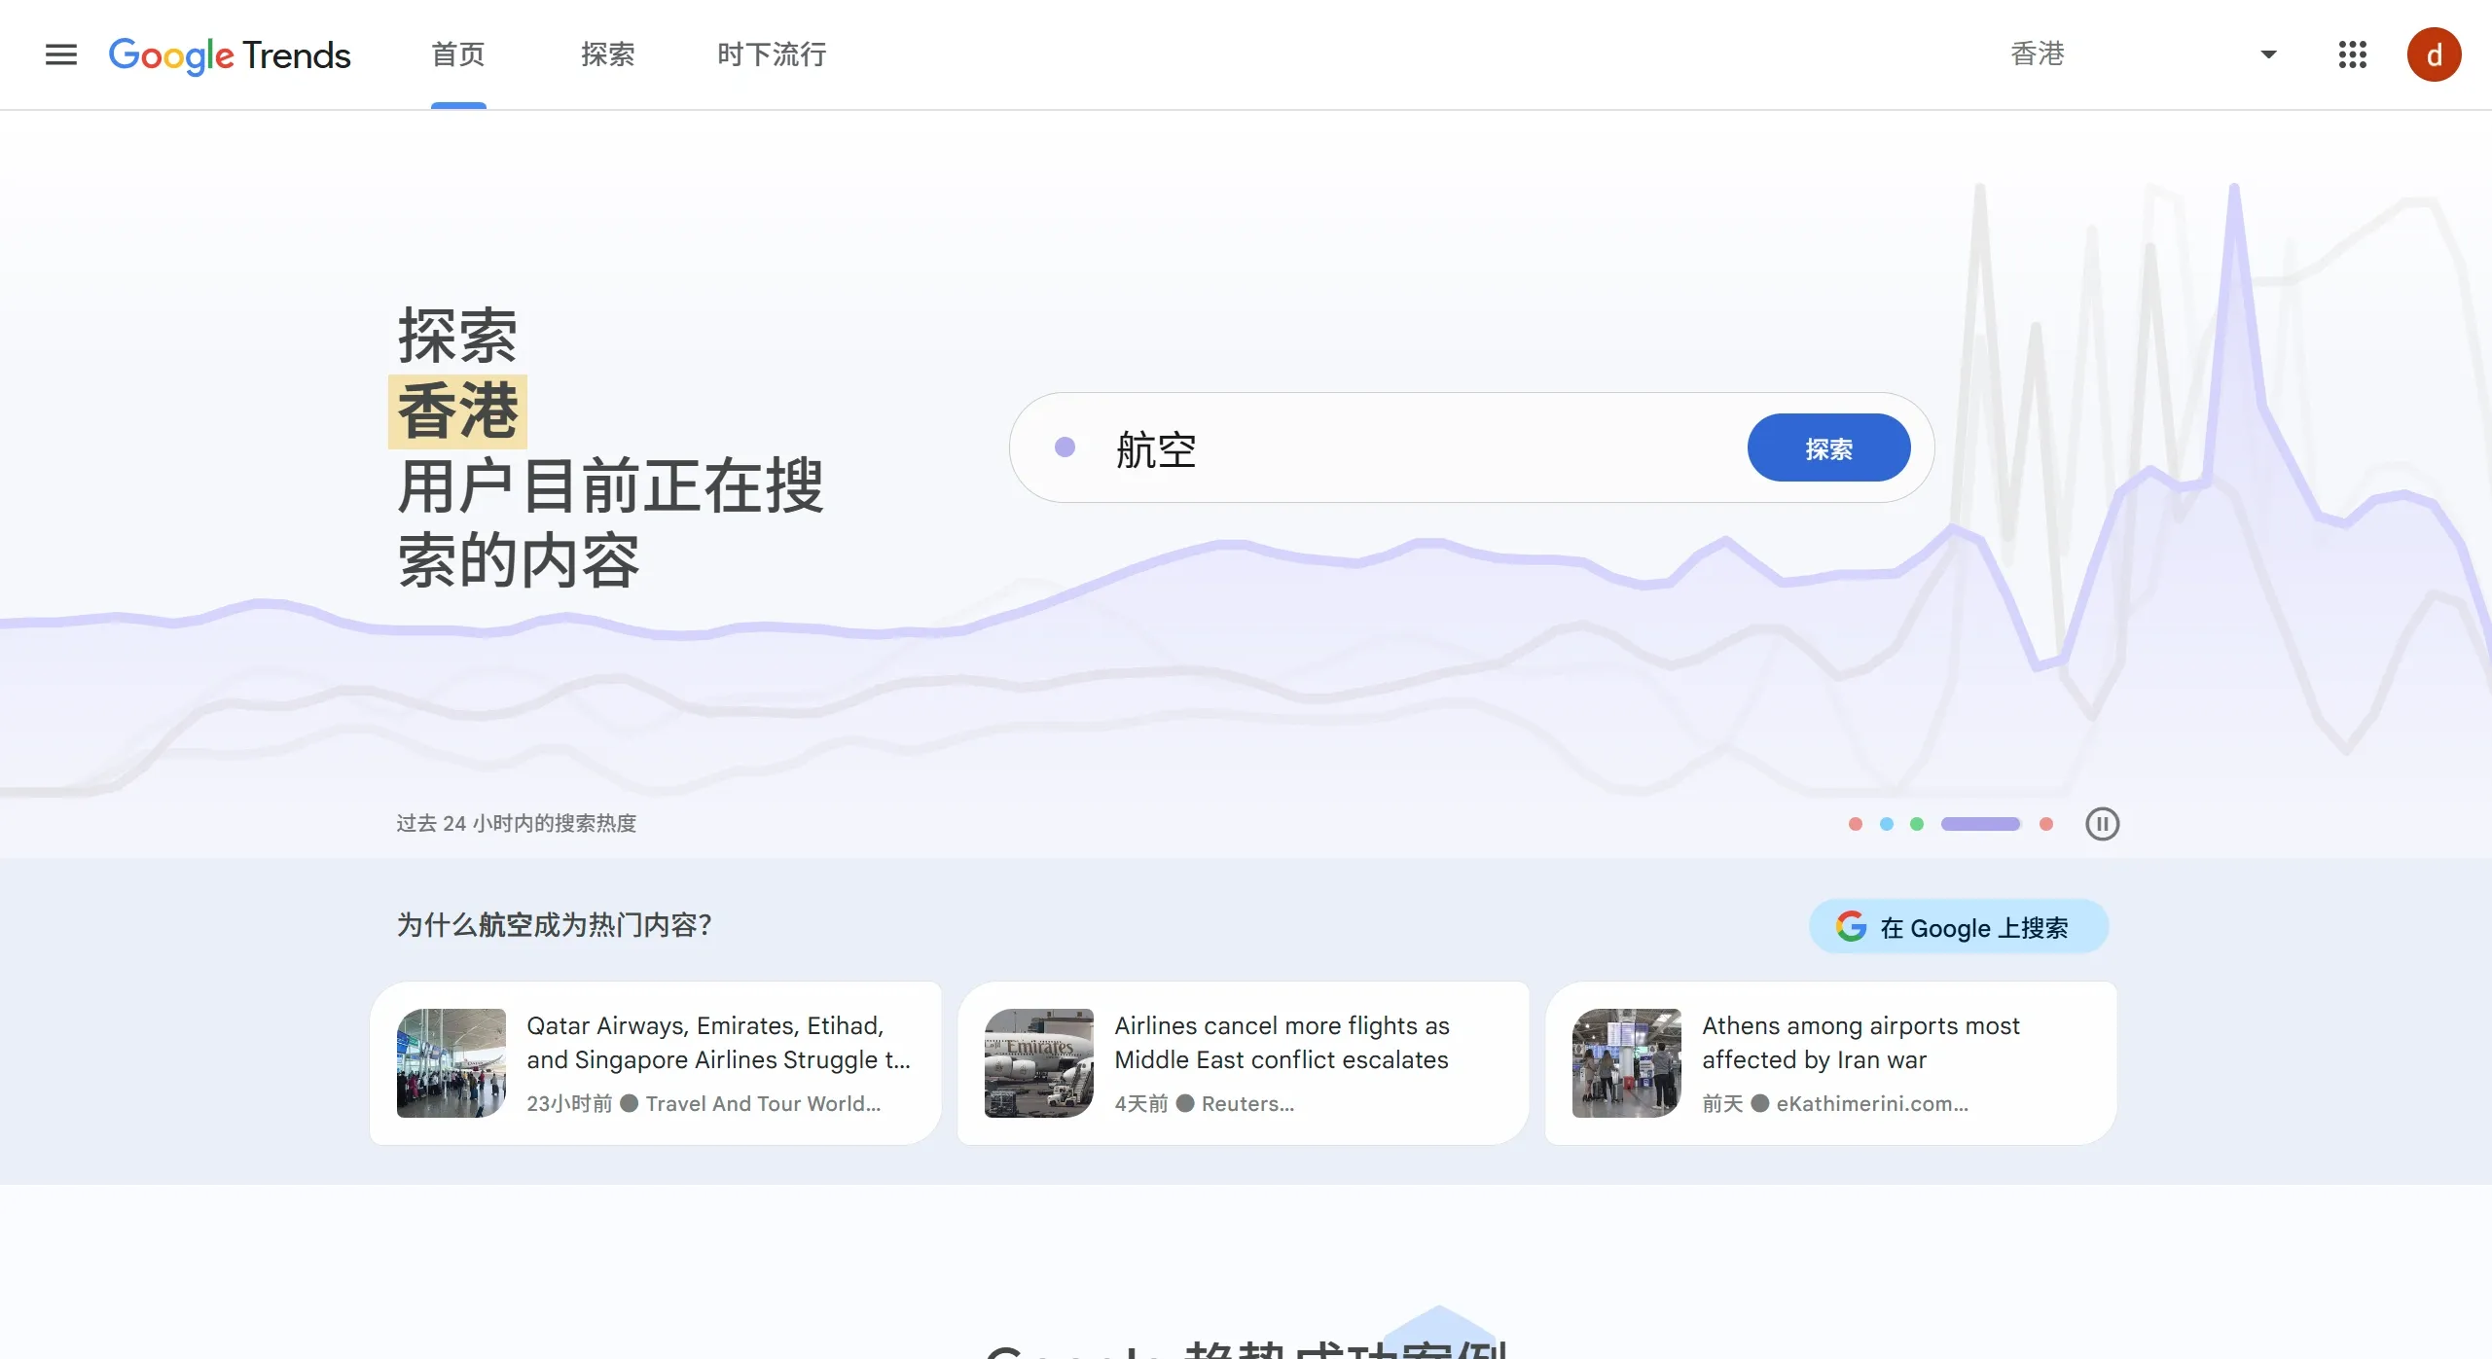
Task: Click the Google Trends logo
Action: coord(230,55)
